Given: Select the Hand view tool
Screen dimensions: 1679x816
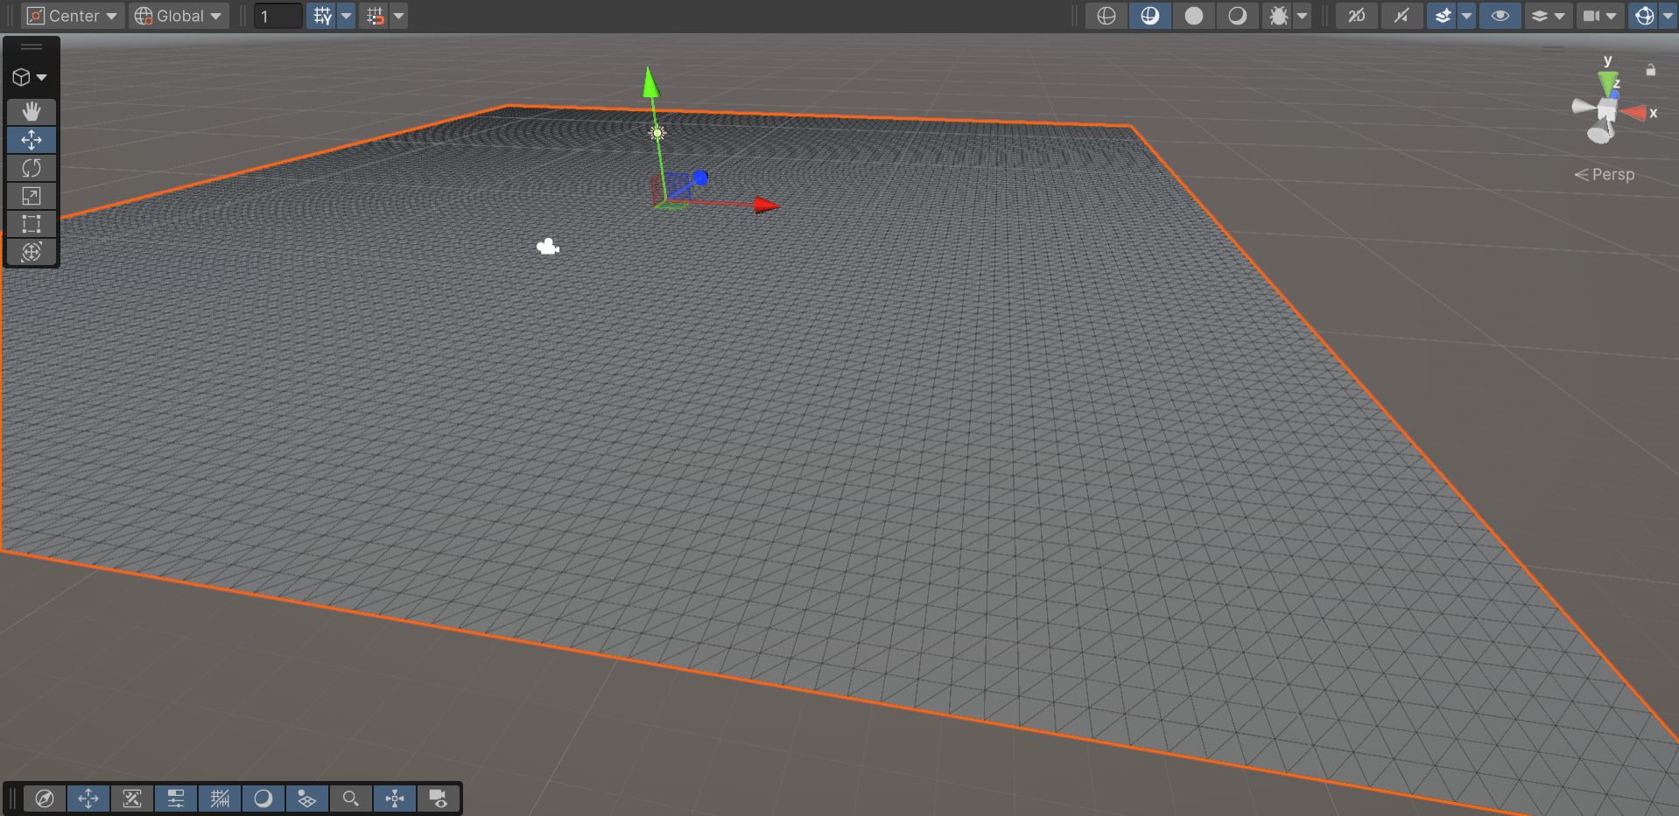Looking at the screenshot, I should click(x=32, y=111).
